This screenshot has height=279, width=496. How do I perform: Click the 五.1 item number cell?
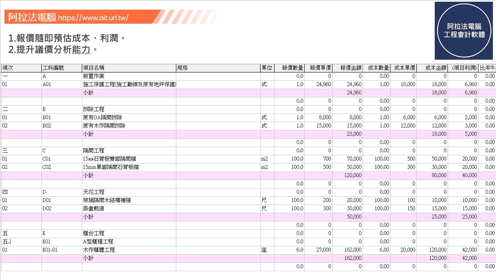21,242
